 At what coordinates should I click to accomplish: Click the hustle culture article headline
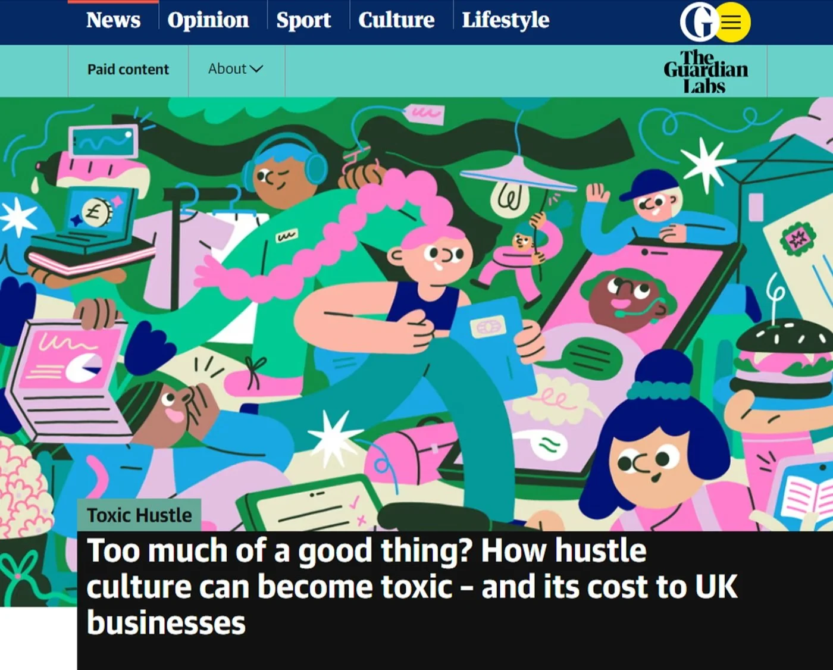click(412, 587)
